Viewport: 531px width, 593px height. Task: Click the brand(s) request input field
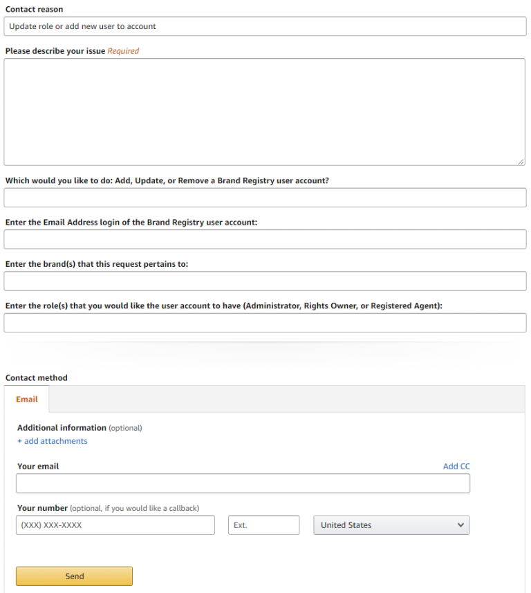point(265,281)
